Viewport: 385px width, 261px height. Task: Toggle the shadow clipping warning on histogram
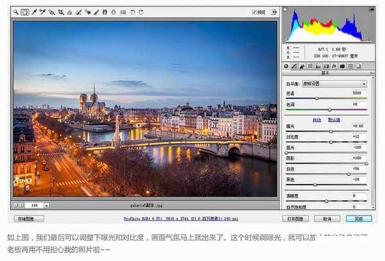point(285,10)
